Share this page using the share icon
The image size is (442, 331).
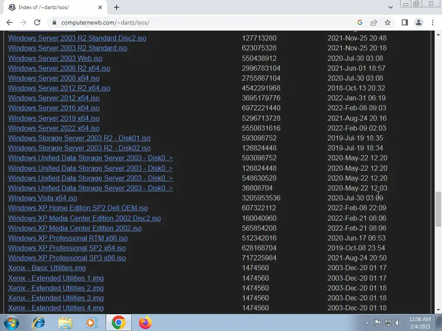tap(374, 22)
